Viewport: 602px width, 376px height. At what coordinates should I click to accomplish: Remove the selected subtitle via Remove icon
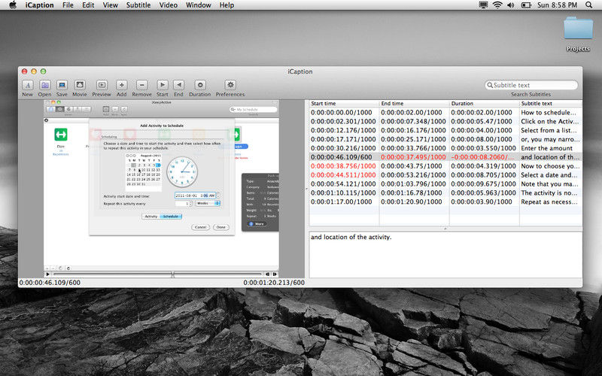click(x=141, y=85)
